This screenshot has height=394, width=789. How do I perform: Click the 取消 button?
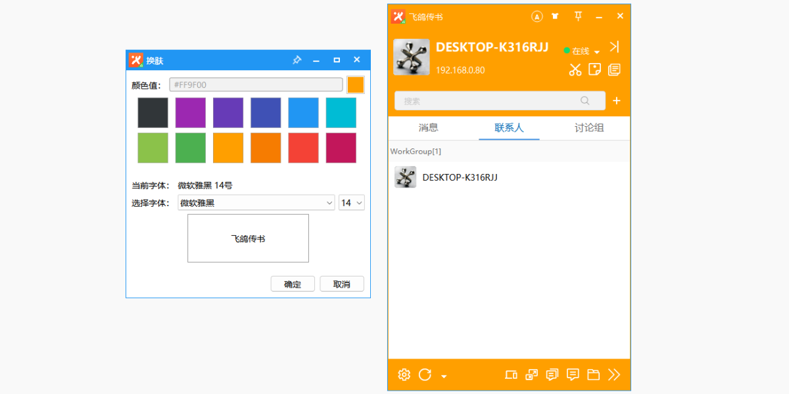[x=342, y=284]
